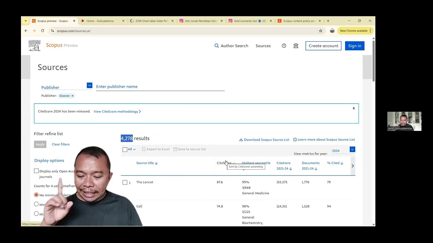
Task: Sort by Highest percentile column
Action: [x=256, y=163]
